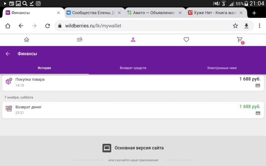Tap the 21:04 clock in status bar

(257, 3)
